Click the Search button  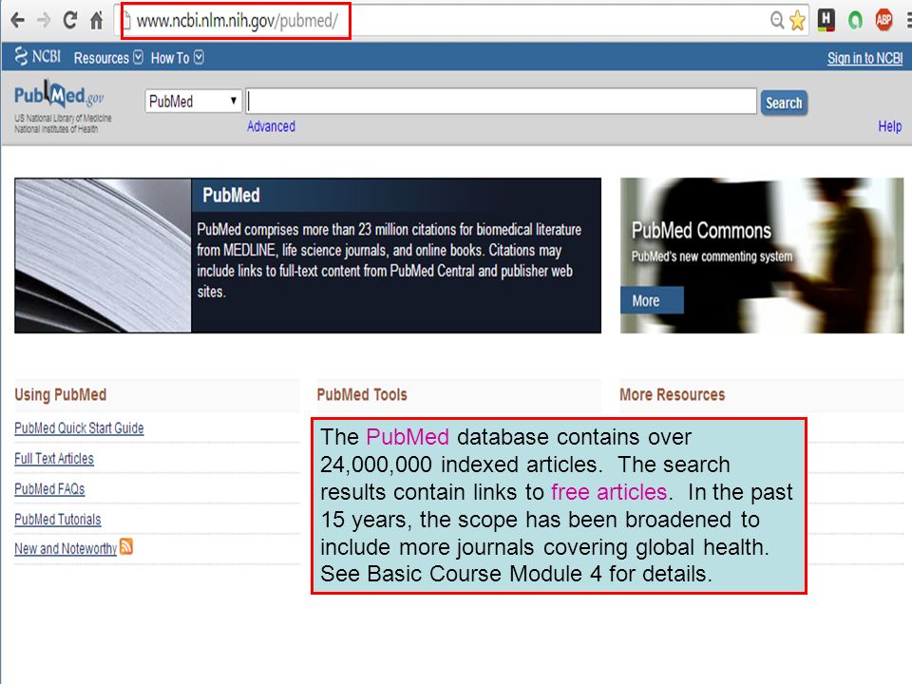(x=784, y=103)
